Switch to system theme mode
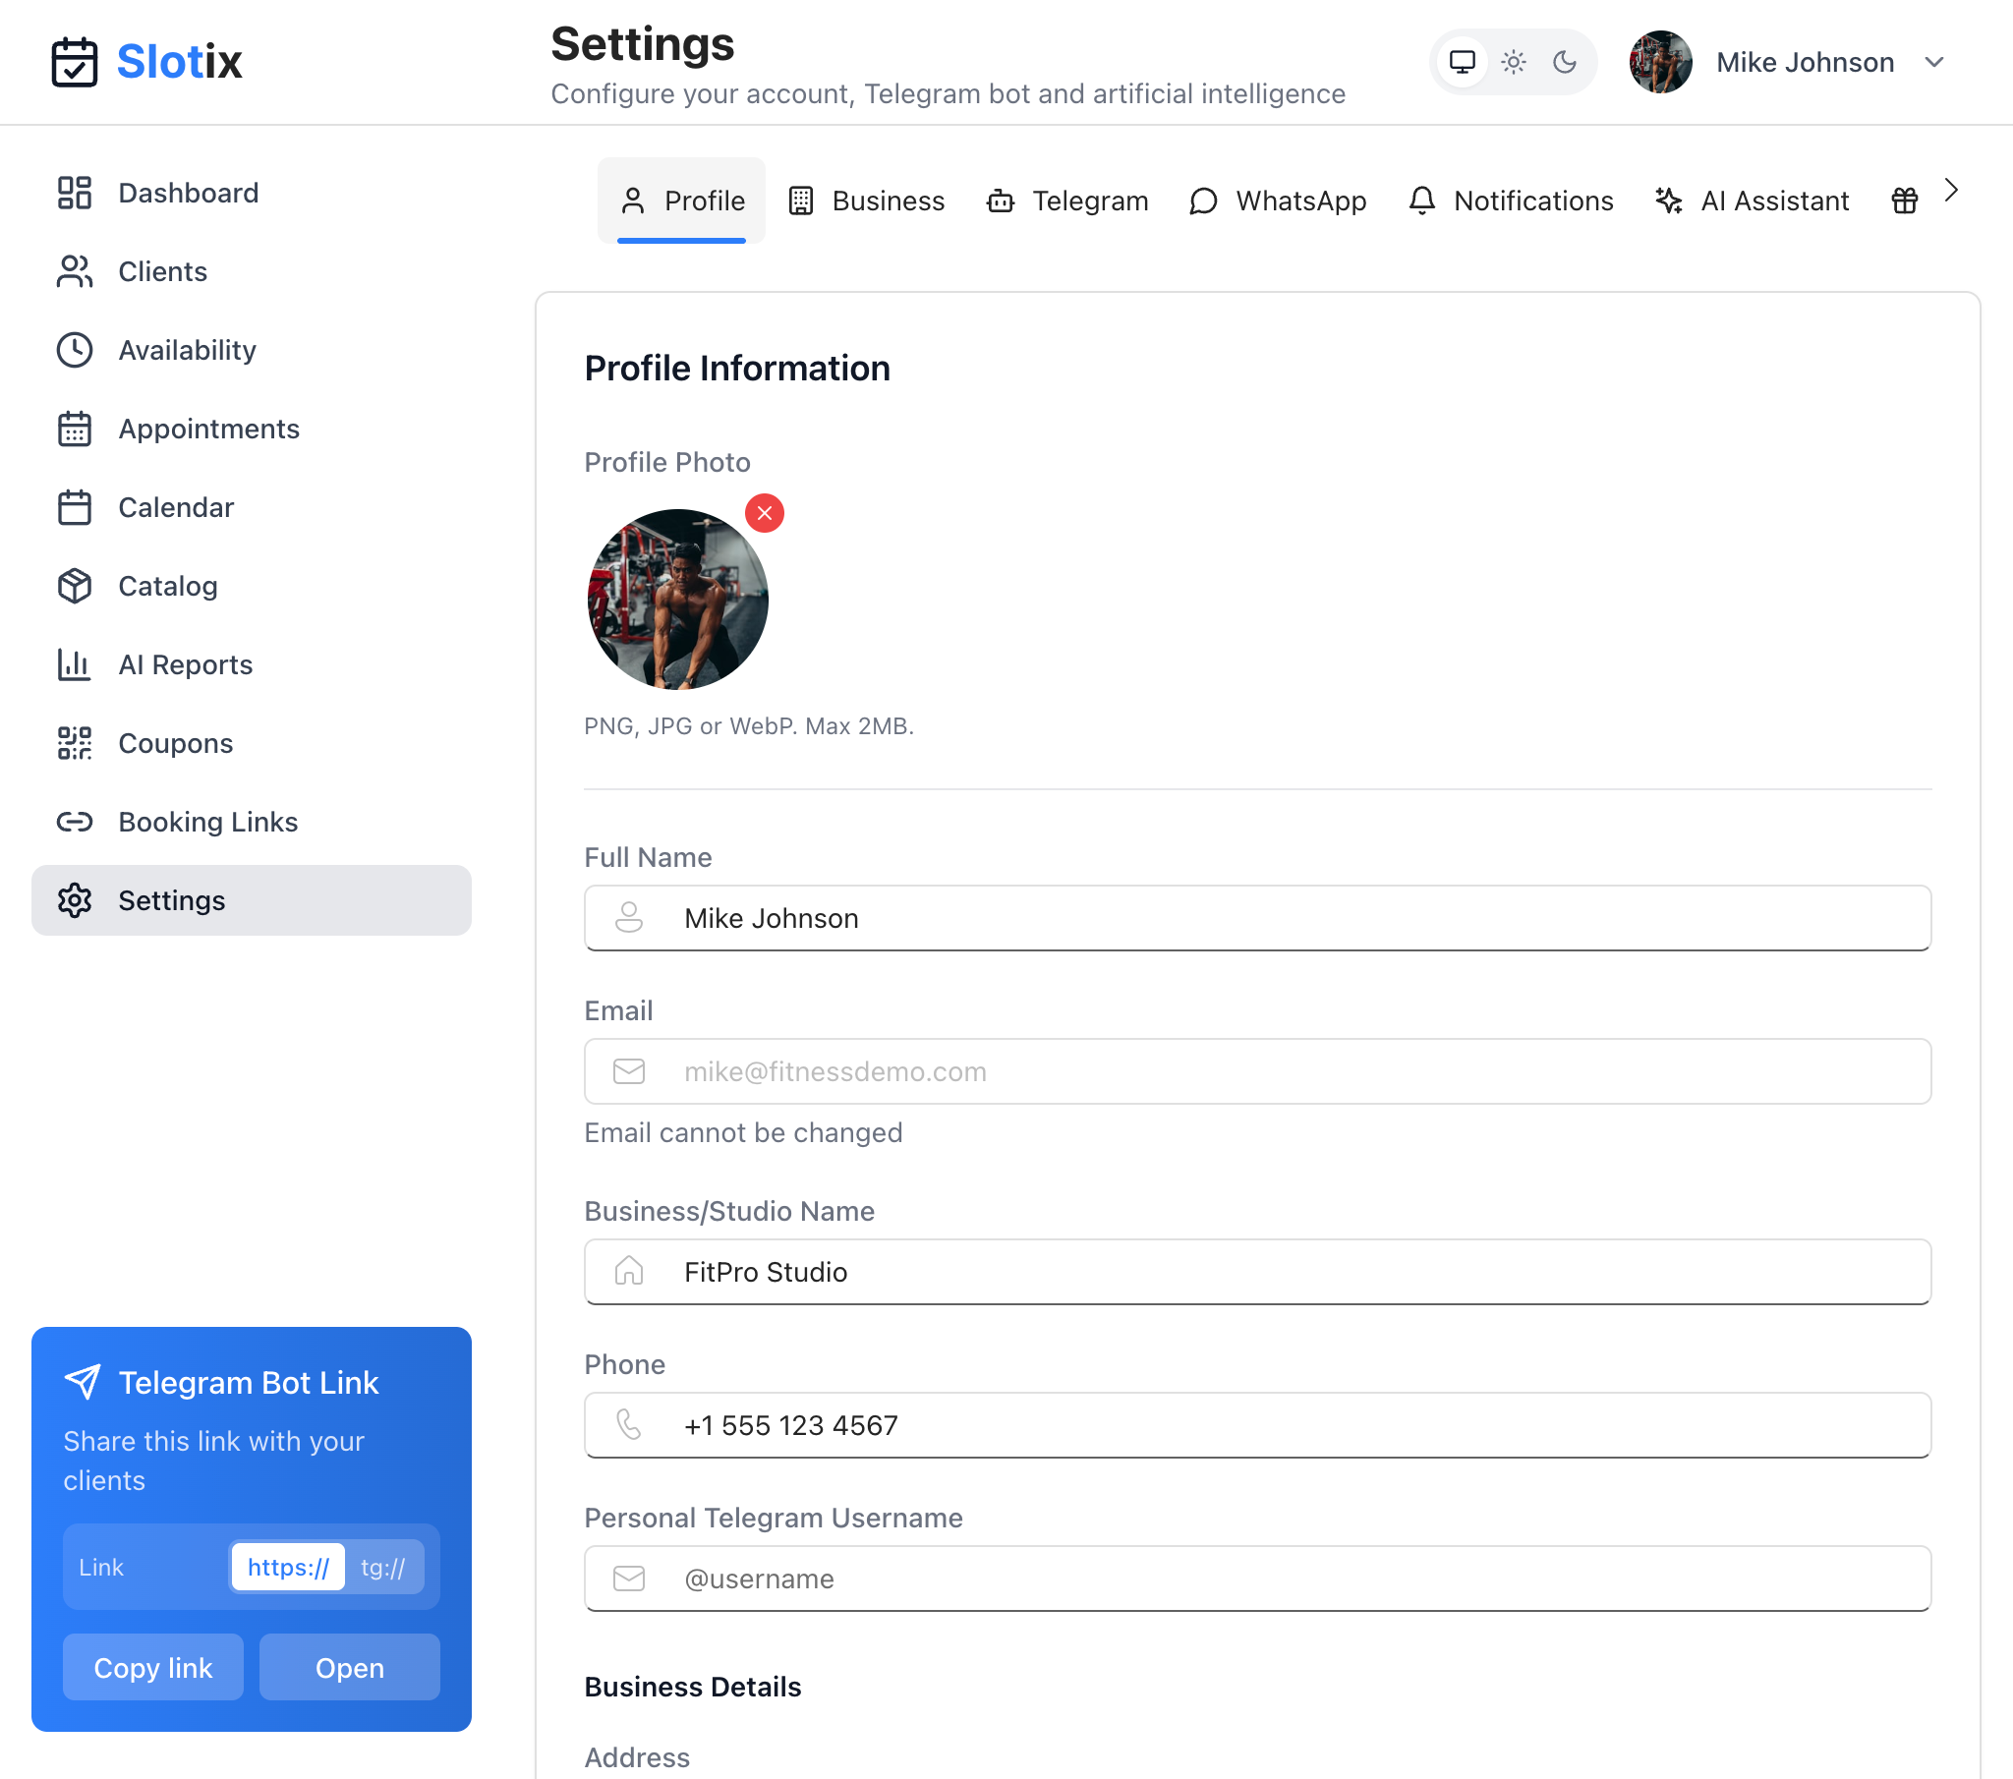2013x1779 pixels. pos(1462,62)
